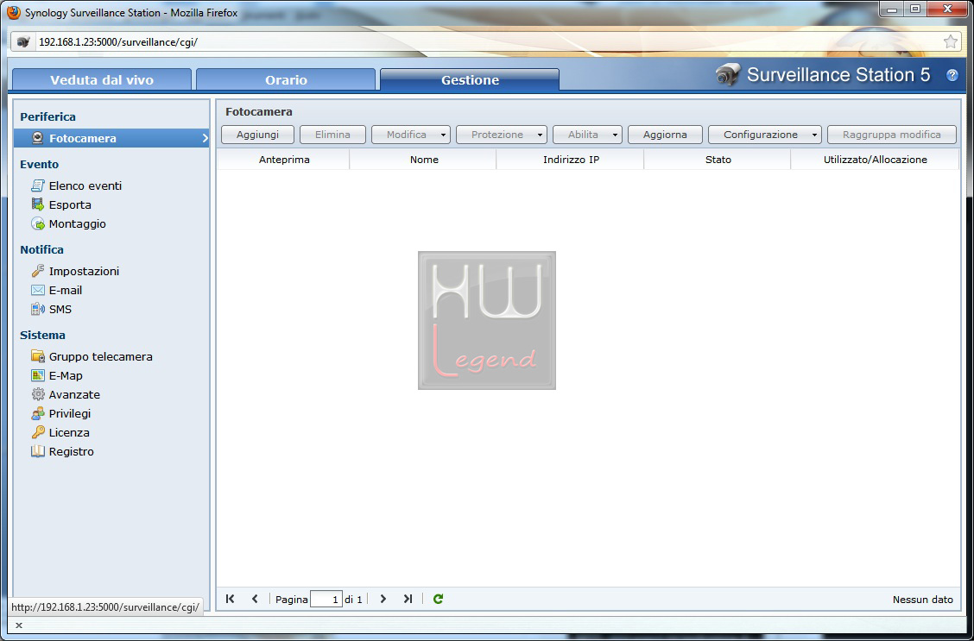Open E-mail notification settings
Viewport: 974px width, 641px height.
pos(66,291)
